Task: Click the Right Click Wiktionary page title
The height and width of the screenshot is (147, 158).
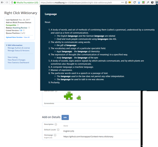Action: click(x=21, y=13)
